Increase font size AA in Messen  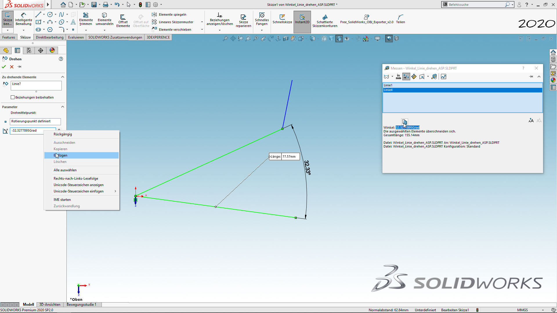tap(531, 120)
